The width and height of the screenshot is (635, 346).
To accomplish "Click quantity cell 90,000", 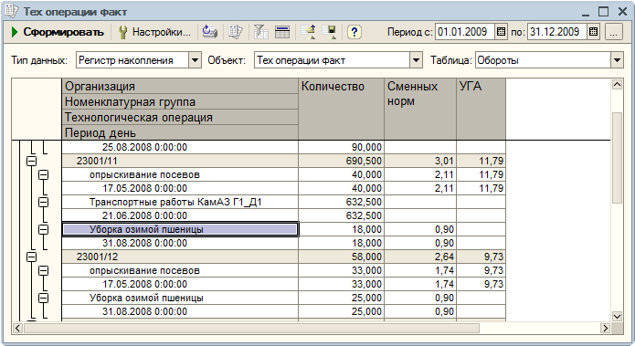I will pos(341,147).
